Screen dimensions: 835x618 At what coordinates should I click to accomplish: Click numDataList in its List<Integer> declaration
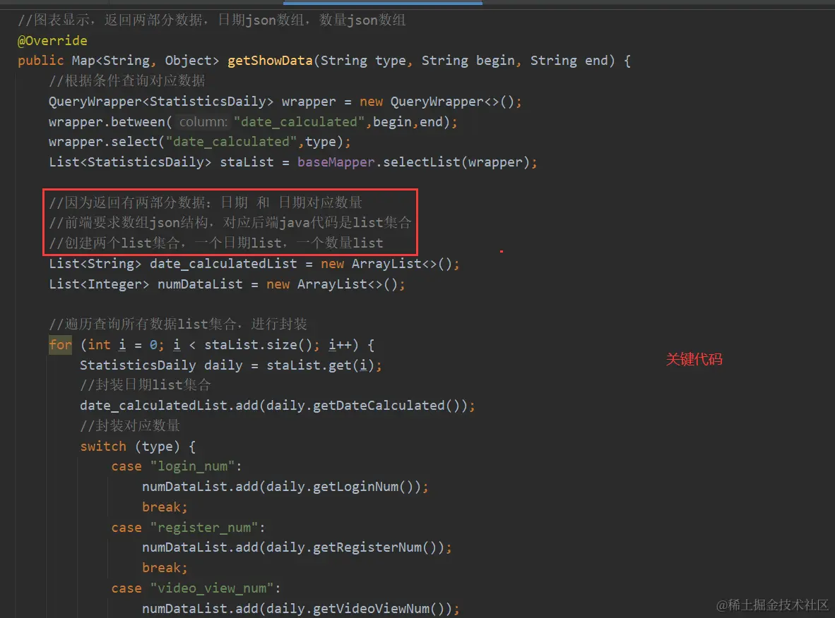tap(200, 284)
